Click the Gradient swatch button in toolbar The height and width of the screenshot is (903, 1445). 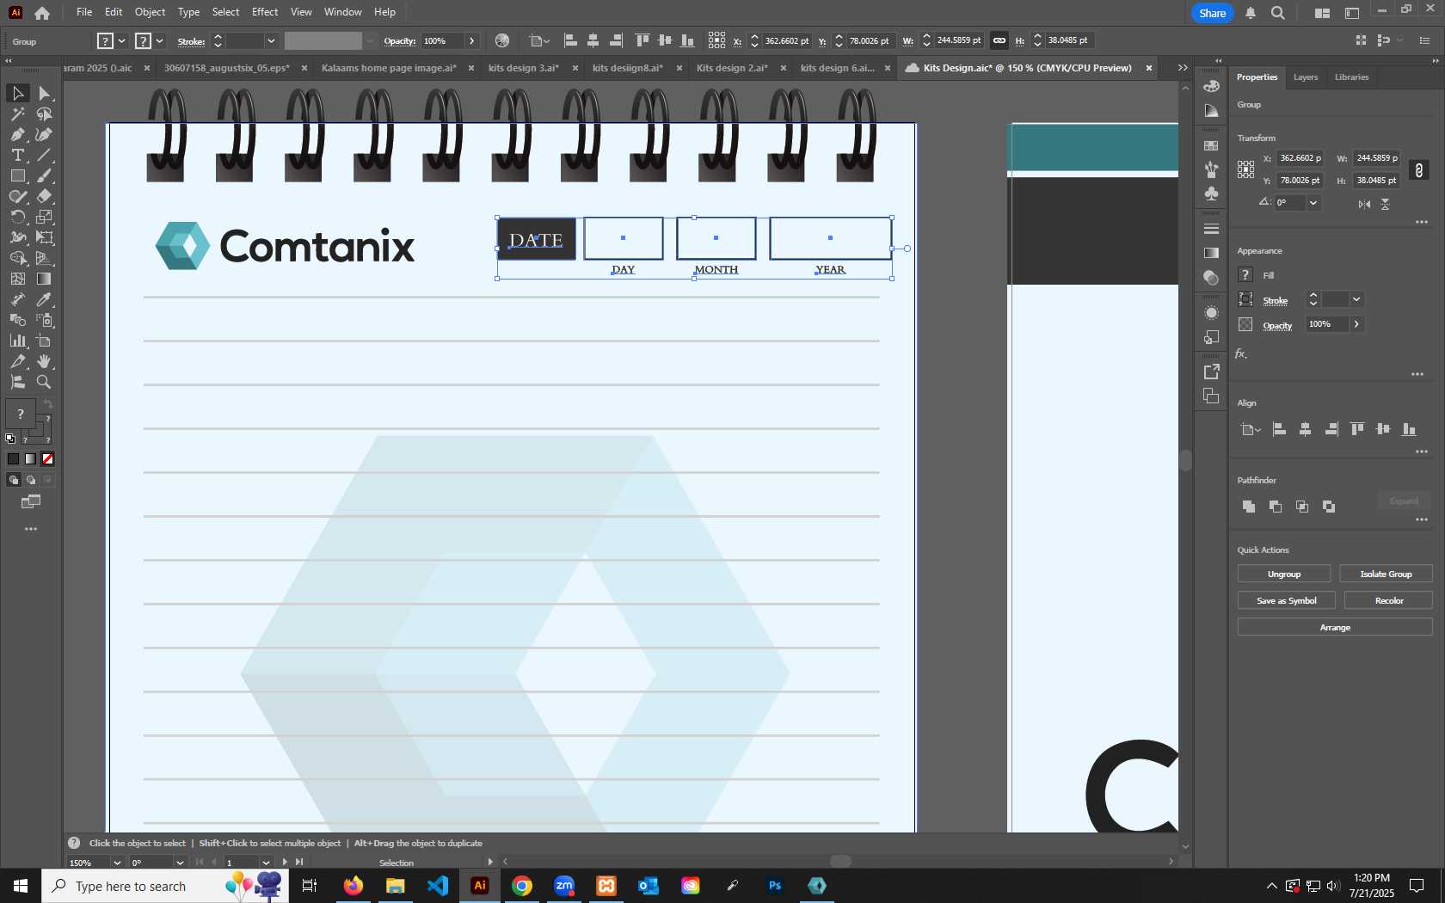coord(30,459)
